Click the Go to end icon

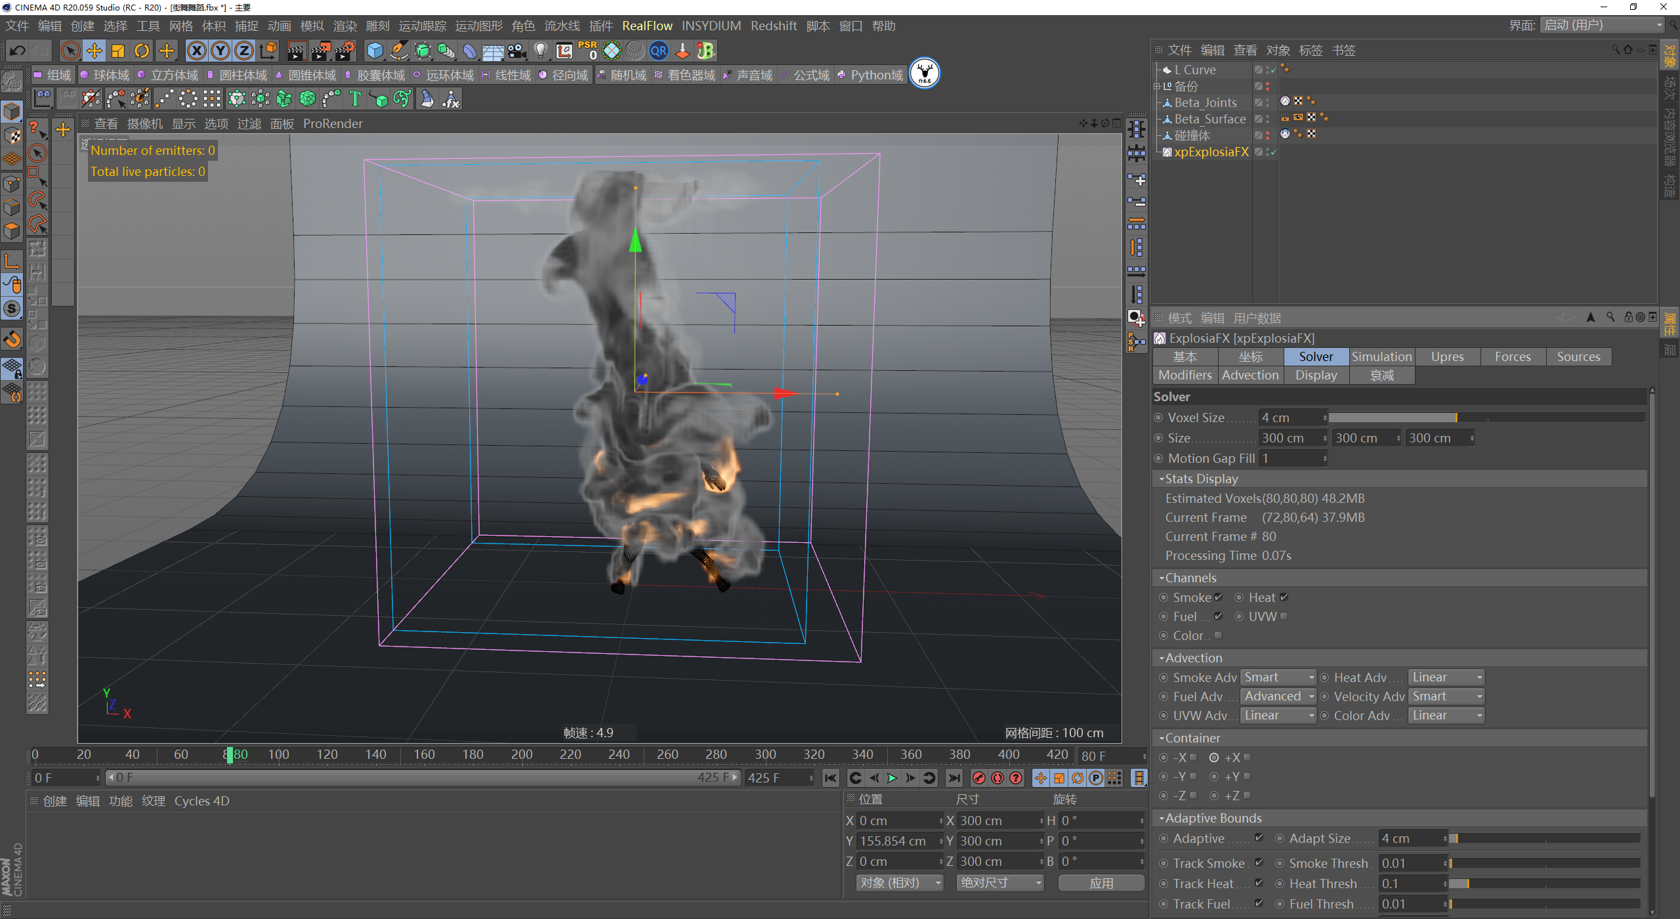click(x=954, y=778)
